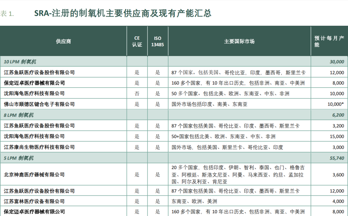Click the title 'SRA-注册的制氧机主要供应商及现有产能汇总'

122,13
